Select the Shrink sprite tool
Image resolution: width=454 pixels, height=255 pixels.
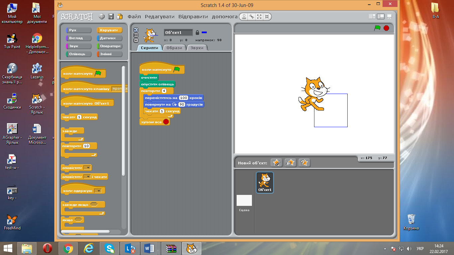267,17
